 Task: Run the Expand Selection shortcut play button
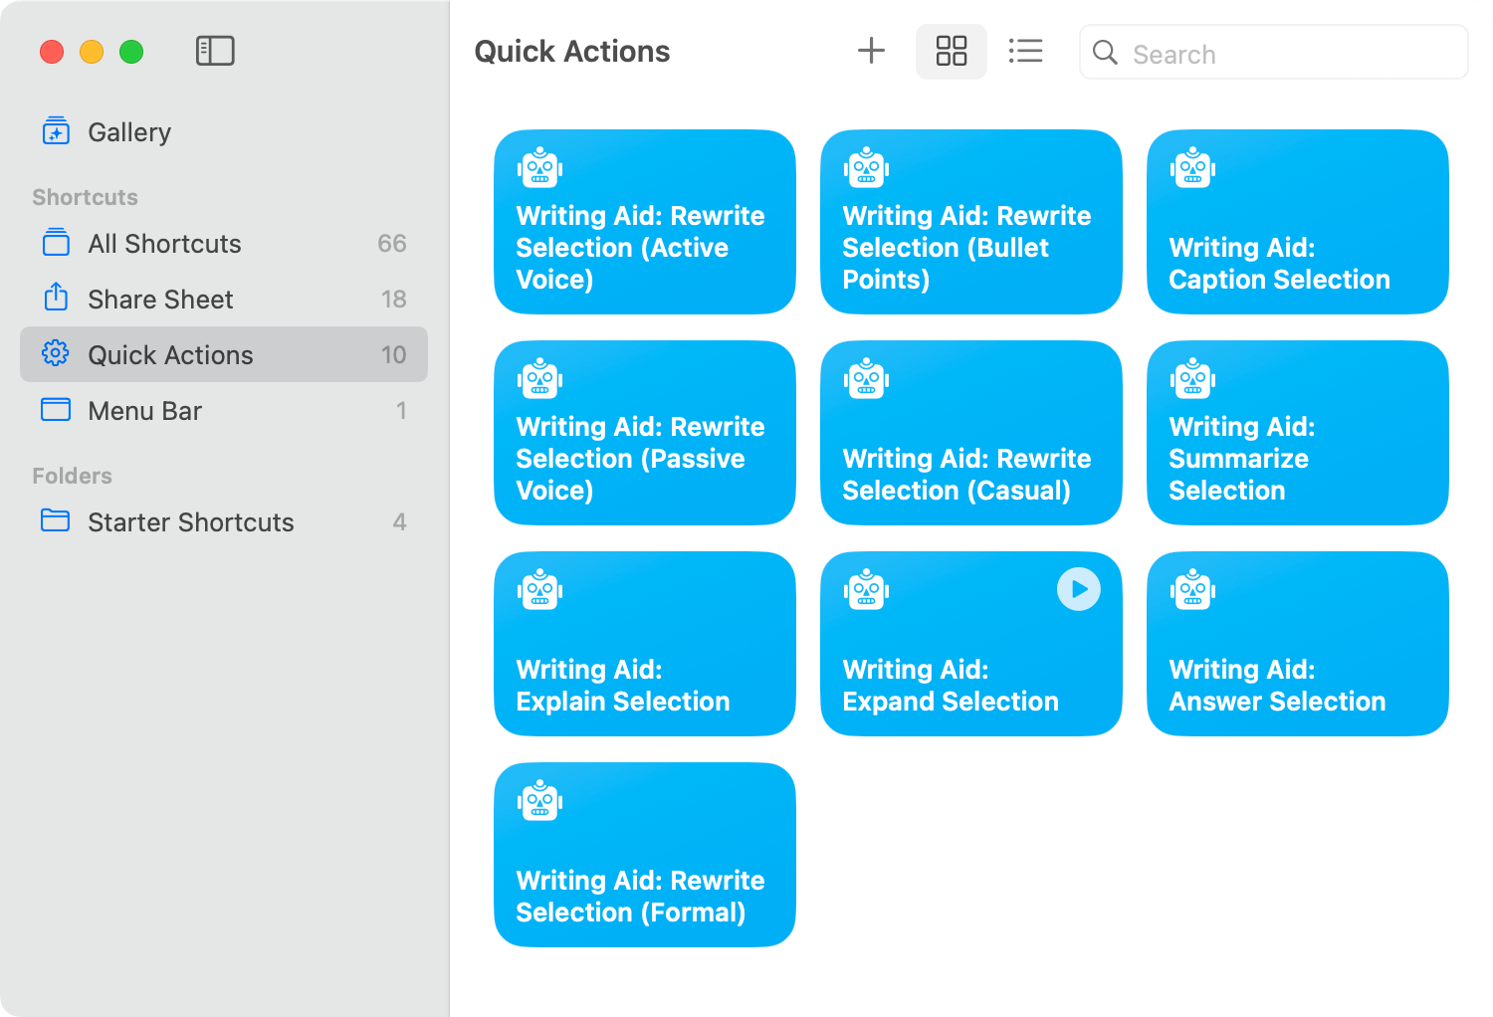[x=1079, y=589]
